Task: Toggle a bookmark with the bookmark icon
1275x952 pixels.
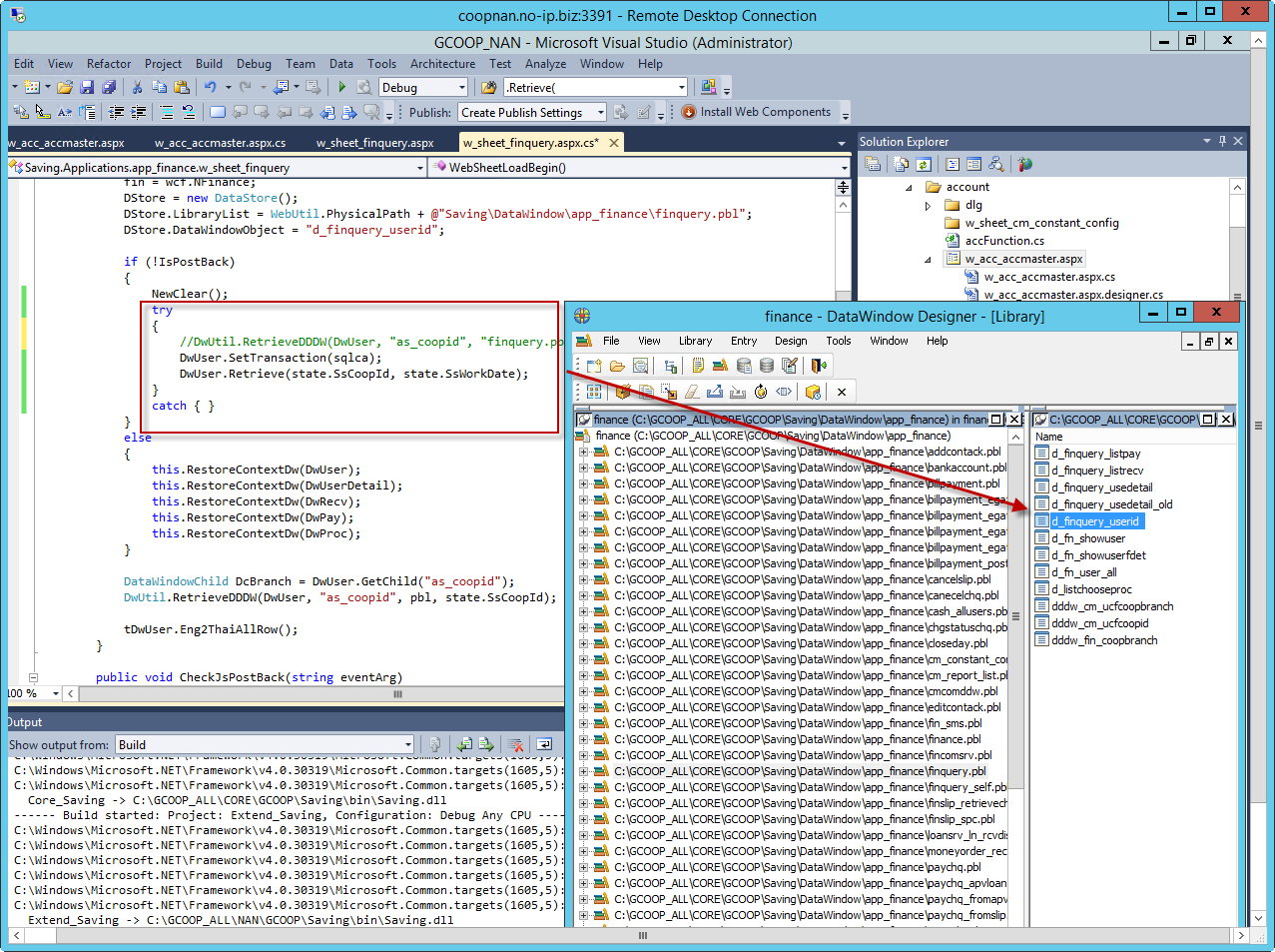Action: 217,113
